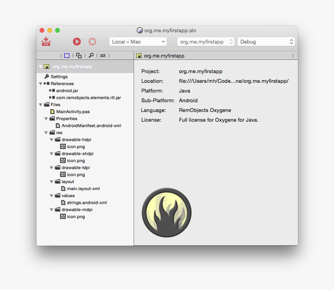Collapse the res folder
The width and height of the screenshot is (334, 290).
tap(46, 133)
